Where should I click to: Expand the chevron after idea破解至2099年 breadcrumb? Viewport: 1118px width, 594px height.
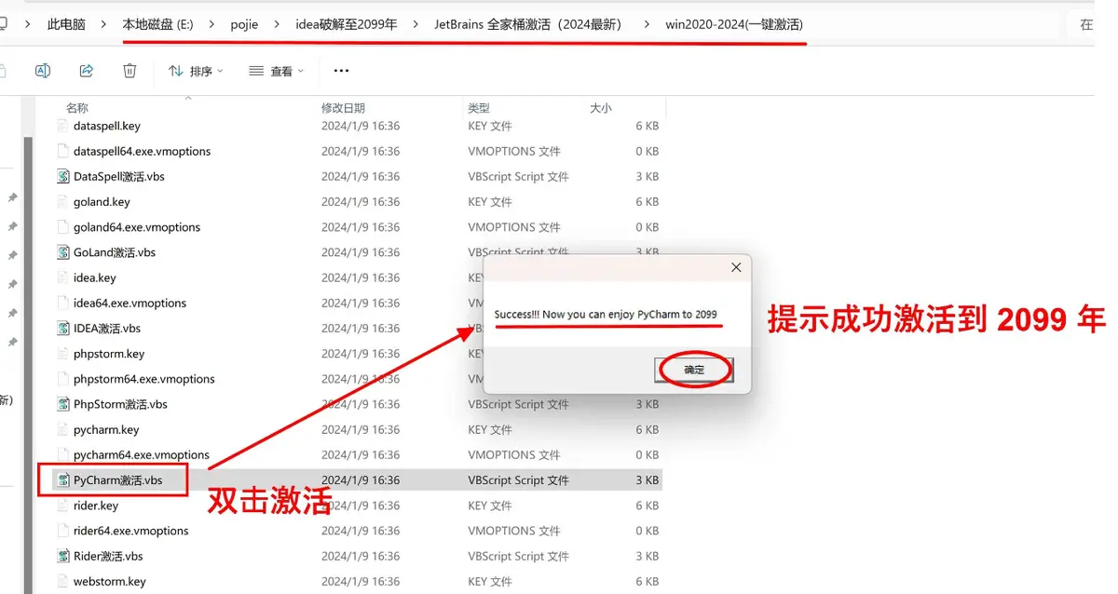(x=416, y=24)
